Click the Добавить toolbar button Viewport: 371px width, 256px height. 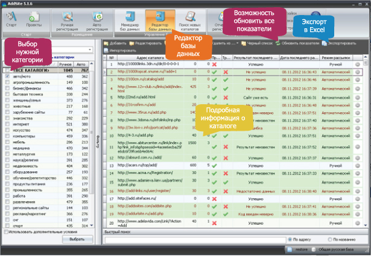click(x=115, y=43)
